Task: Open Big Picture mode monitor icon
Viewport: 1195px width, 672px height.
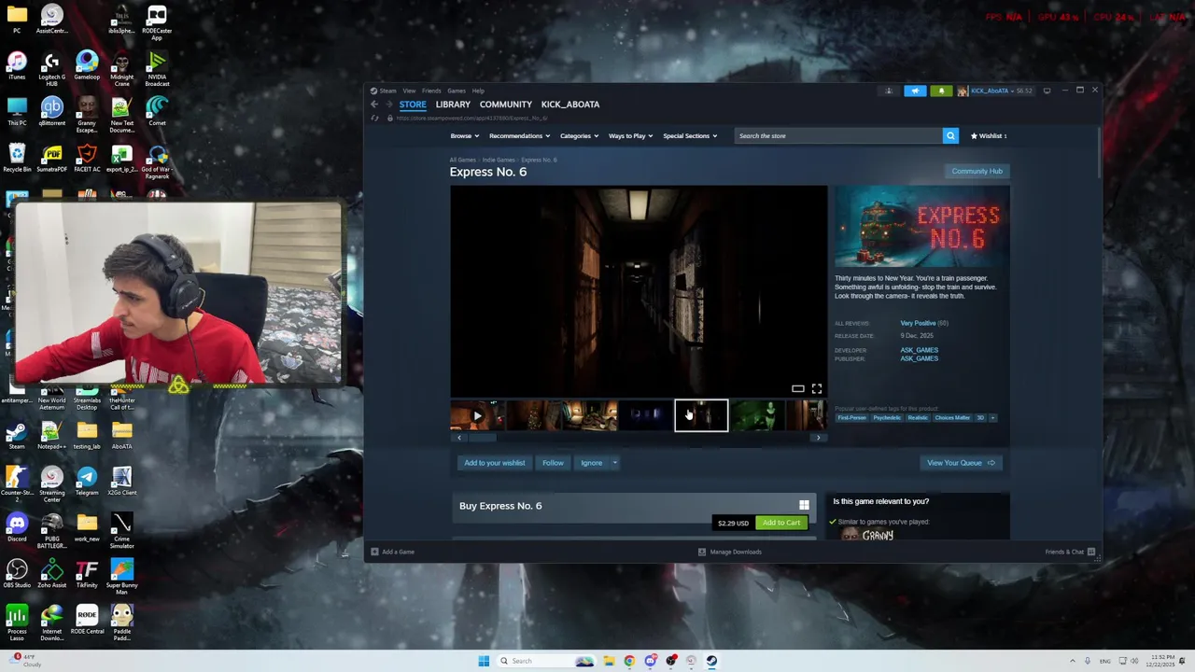Action: (x=1047, y=91)
